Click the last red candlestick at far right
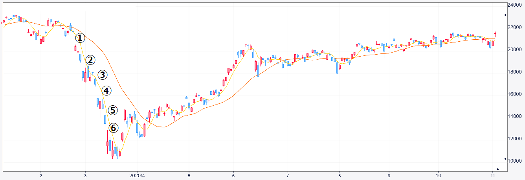The height and width of the screenshot is (180, 525). pos(496,34)
